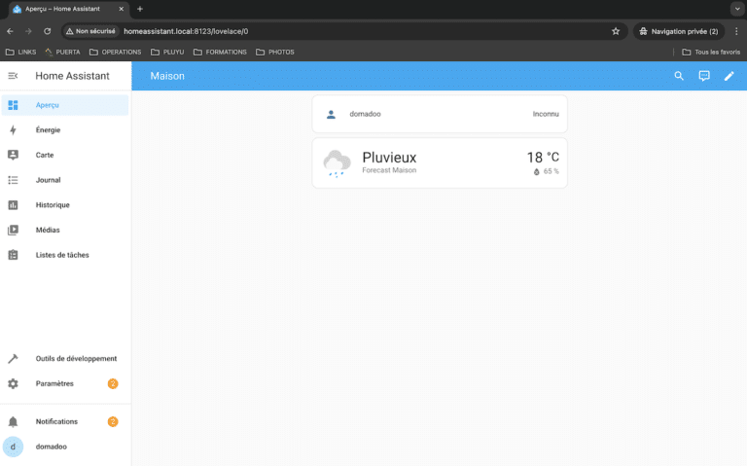Open the PLUYU bookmark folder
This screenshot has width=747, height=466.
click(167, 52)
